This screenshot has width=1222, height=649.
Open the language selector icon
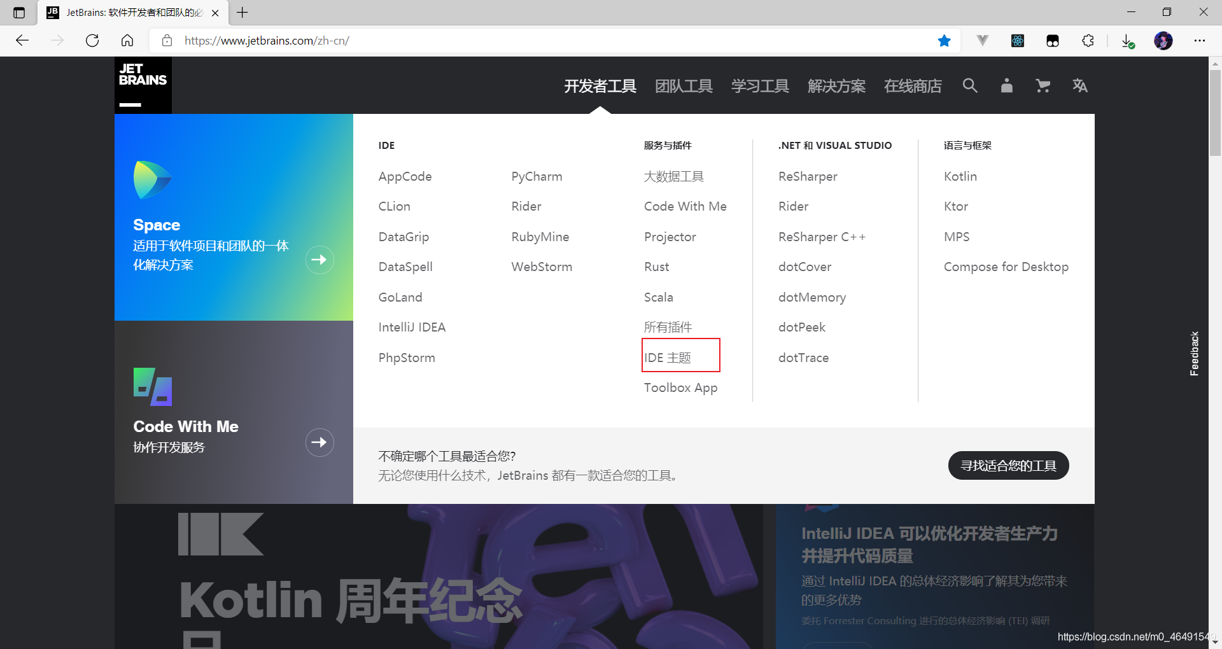point(1079,85)
